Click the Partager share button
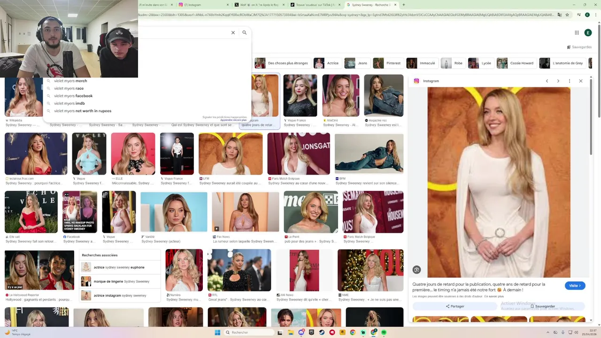The width and height of the screenshot is (601, 338). pos(455,306)
